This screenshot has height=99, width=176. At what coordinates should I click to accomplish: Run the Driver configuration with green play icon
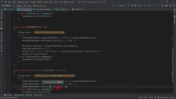pyautogui.click(x=129, y=5)
